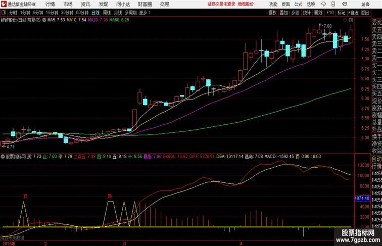Switch to the 60分钟 period tab
The image size is (382, 246).
(82, 13)
